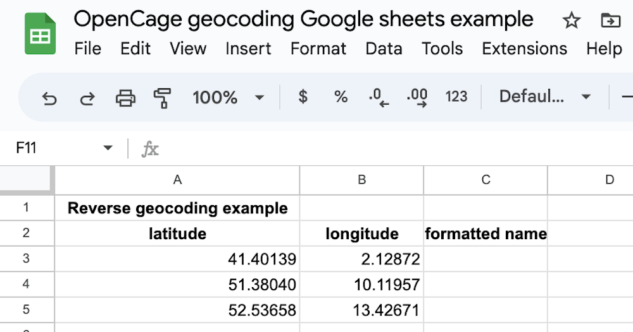The width and height of the screenshot is (633, 332).
Task: Open the Edit menu
Action: click(x=135, y=49)
